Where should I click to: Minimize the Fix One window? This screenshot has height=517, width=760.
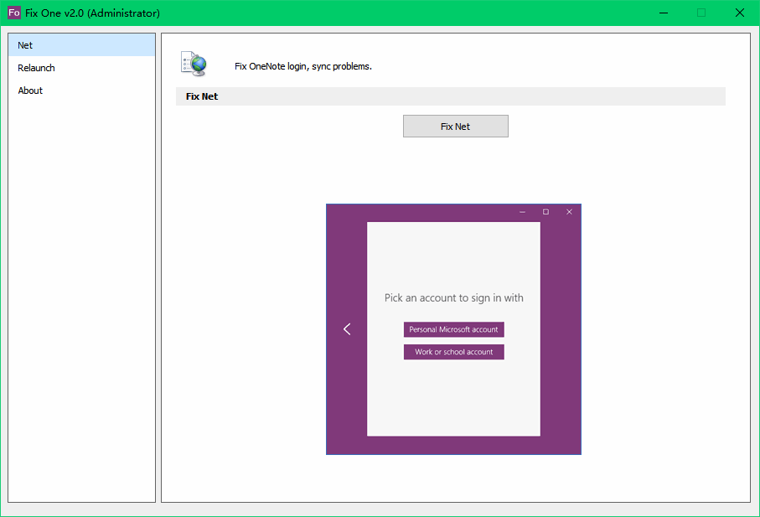point(664,13)
